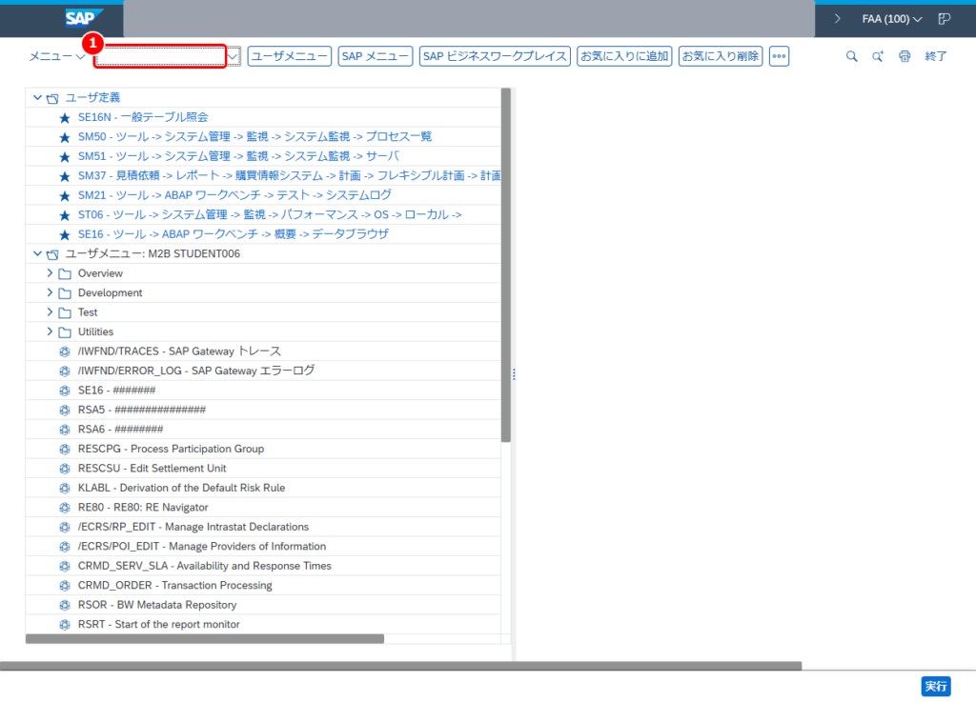Screen dimensions: 976x702
Task: Expand the Test folder
Action: [50, 312]
